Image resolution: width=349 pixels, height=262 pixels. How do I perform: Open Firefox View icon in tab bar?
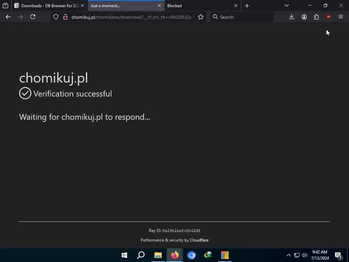click(x=5, y=5)
